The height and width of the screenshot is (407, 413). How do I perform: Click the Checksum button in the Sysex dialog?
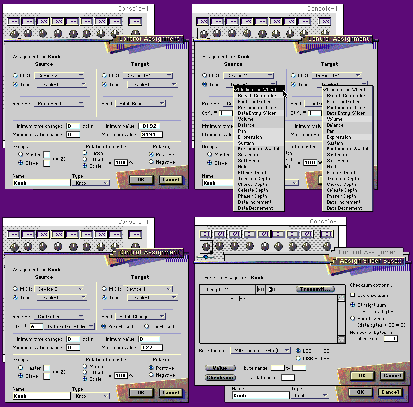coord(220,378)
